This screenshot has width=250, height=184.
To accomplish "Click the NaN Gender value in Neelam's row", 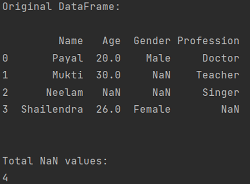I will click(161, 92).
